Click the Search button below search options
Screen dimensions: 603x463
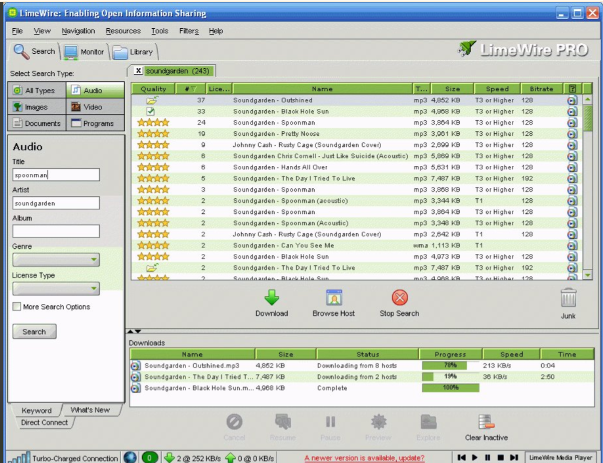(x=34, y=332)
